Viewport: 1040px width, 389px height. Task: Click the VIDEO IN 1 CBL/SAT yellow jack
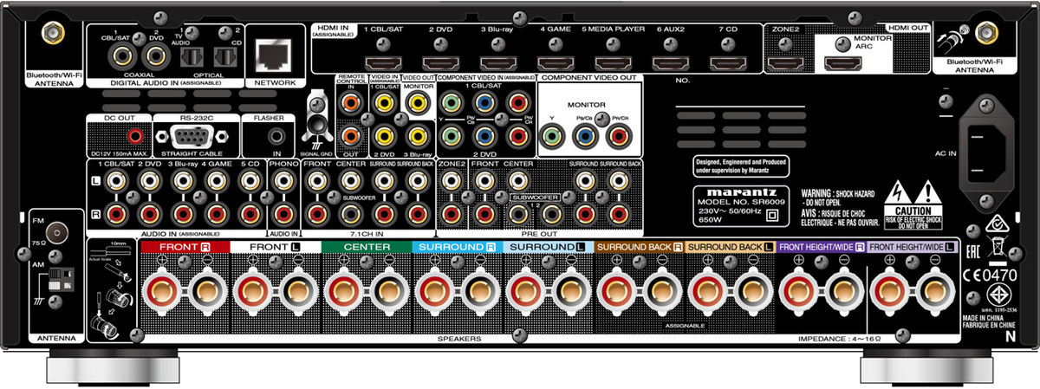point(384,102)
